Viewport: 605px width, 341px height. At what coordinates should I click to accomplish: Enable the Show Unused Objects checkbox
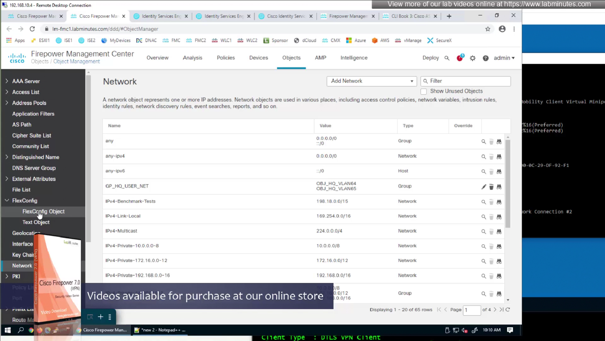click(x=424, y=91)
